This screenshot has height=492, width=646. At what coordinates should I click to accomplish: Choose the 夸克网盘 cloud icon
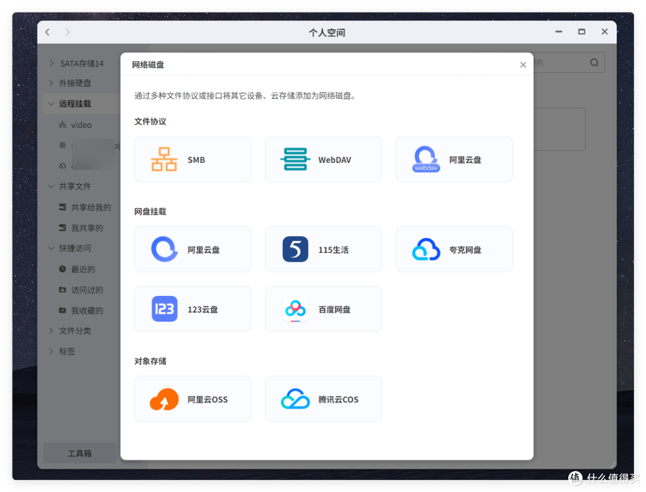pyautogui.click(x=426, y=249)
